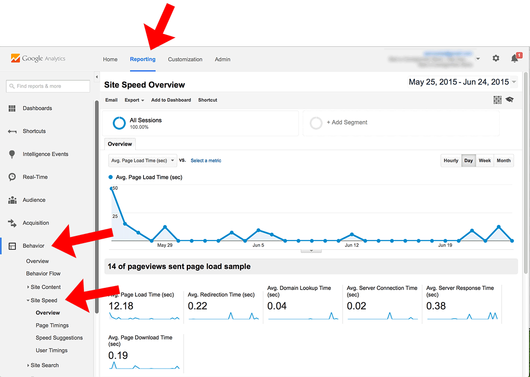Image resolution: width=530 pixels, height=377 pixels.
Task: Click the settings gear icon
Action: tap(496, 58)
